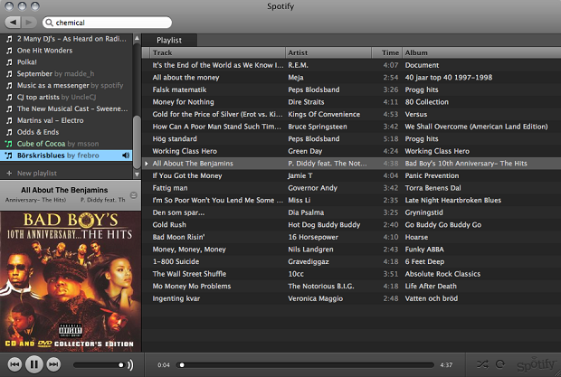The image size is (561, 377).
Task: Open the Playlist tab
Action: point(169,41)
